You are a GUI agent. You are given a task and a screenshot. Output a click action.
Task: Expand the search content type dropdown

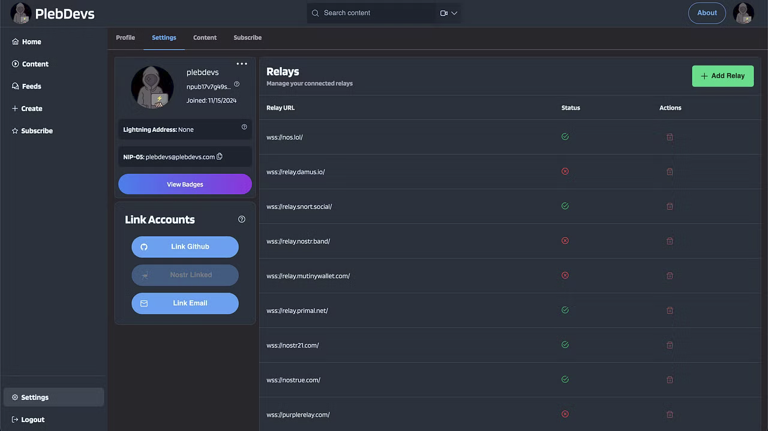(x=449, y=13)
